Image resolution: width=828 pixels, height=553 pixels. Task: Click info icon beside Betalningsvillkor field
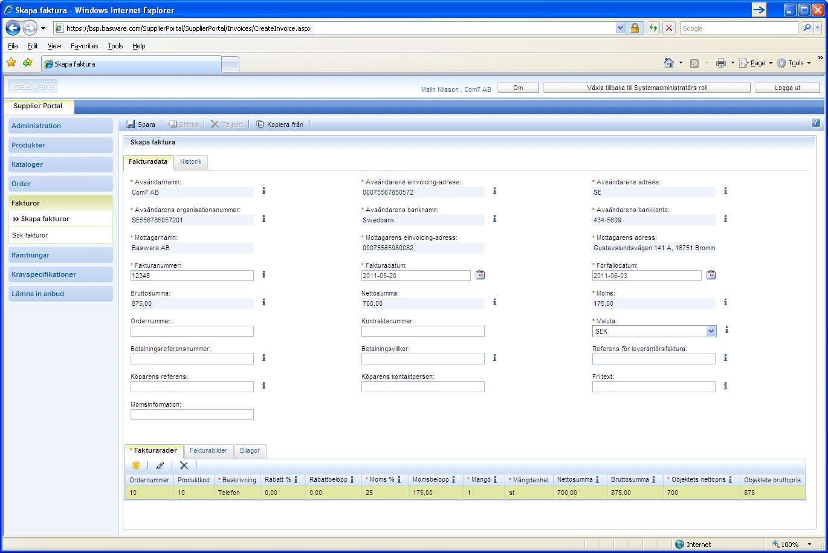494,358
